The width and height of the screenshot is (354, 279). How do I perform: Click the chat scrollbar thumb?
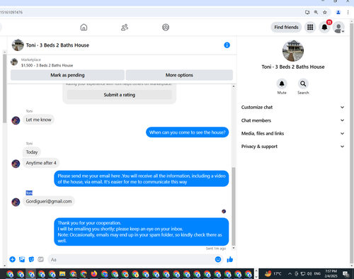[234, 206]
